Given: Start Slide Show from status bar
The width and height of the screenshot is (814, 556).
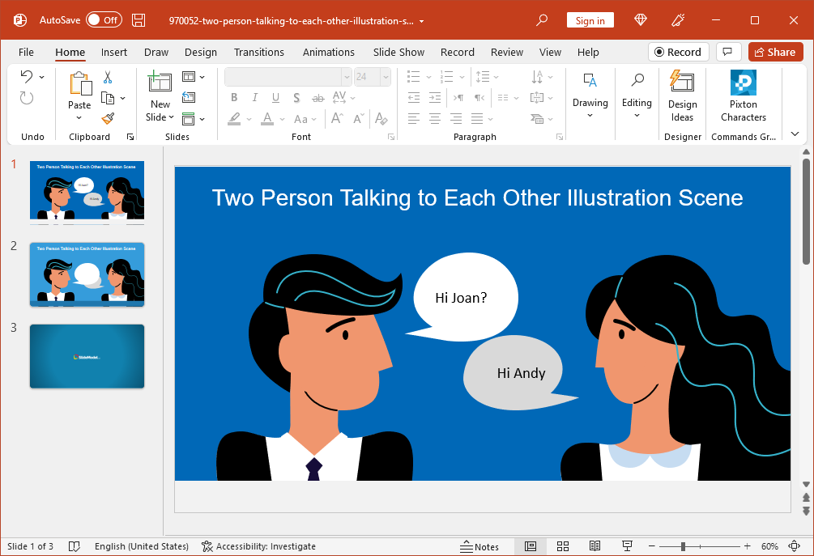Looking at the screenshot, I should [x=627, y=546].
